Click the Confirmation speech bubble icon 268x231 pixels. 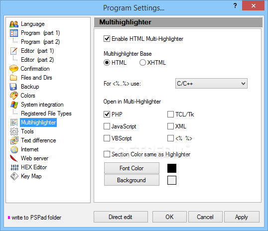click(x=14, y=69)
